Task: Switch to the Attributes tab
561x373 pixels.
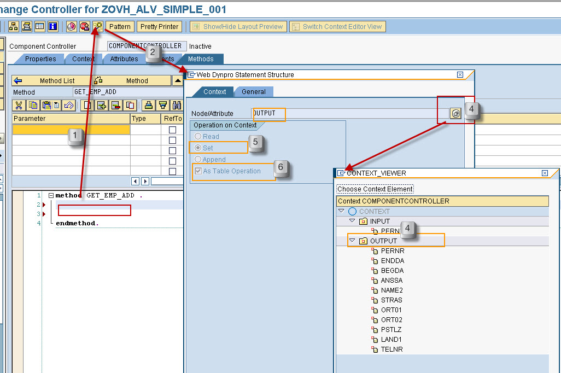Action: tap(124, 59)
